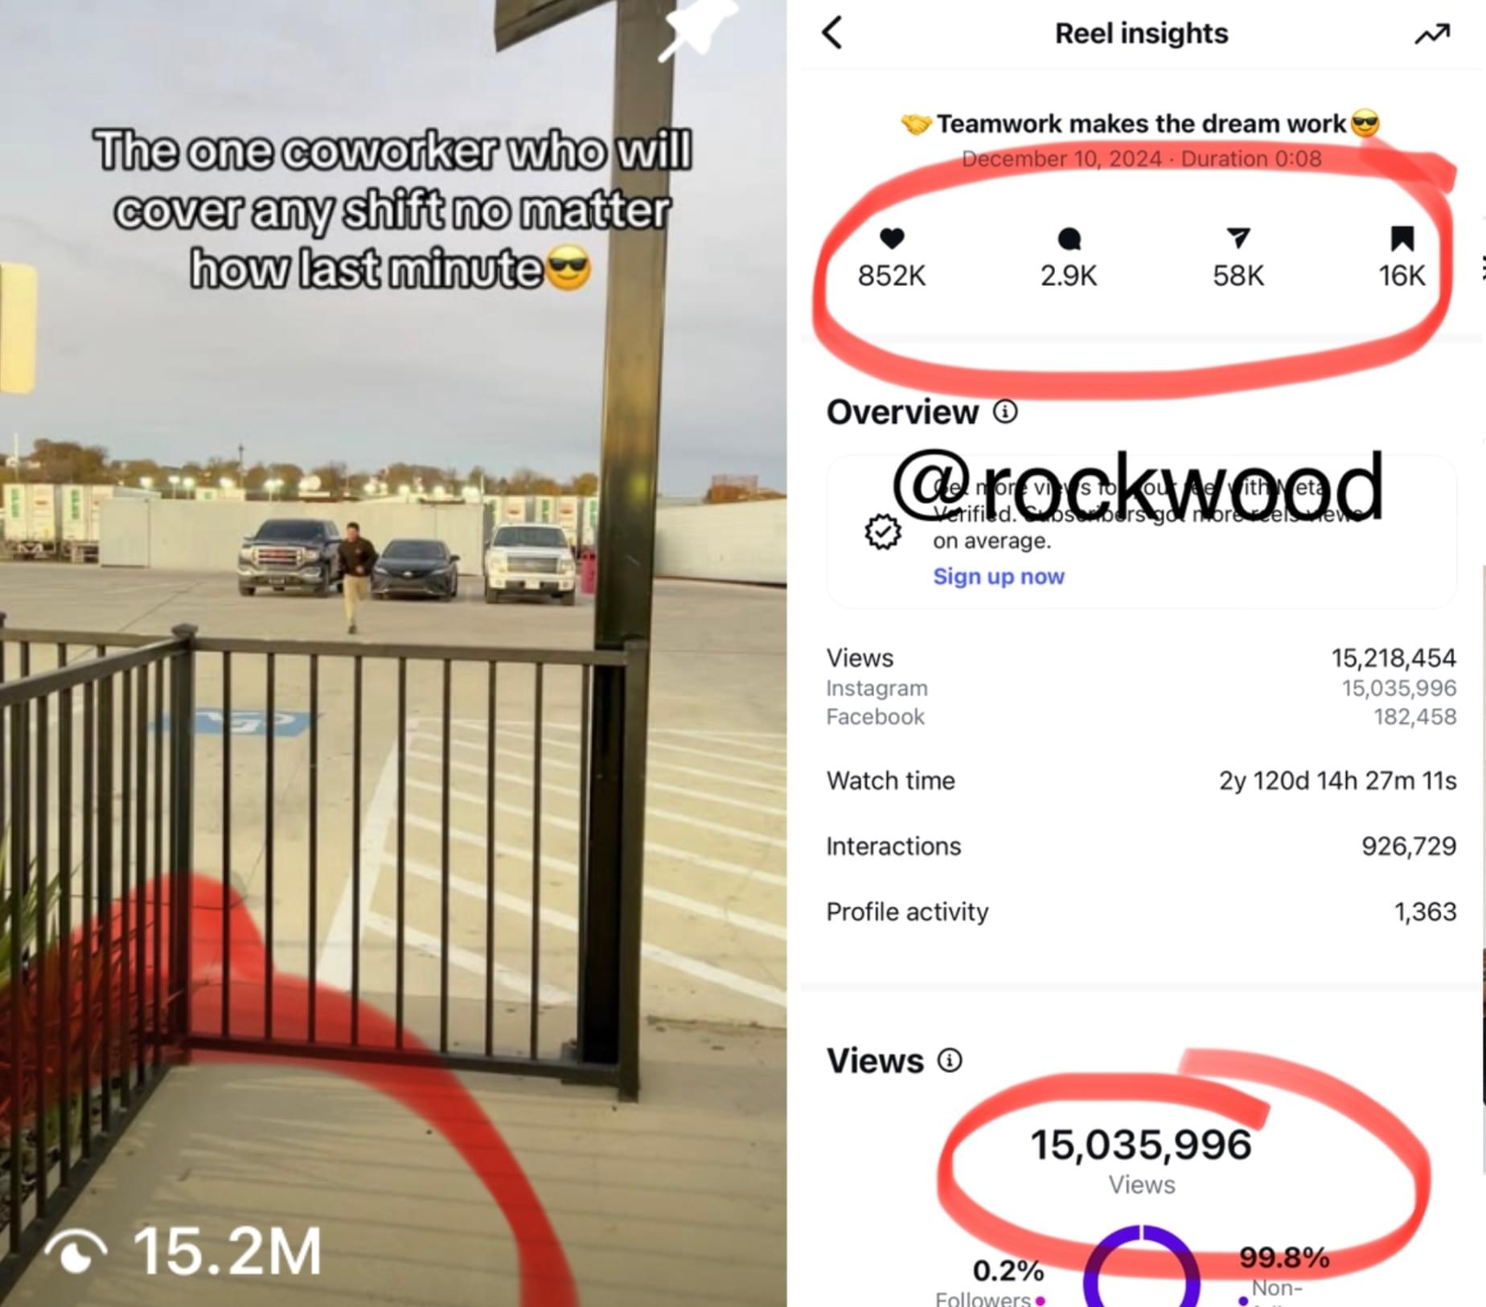Image resolution: width=1486 pixels, height=1307 pixels.
Task: Tap the Meta Verified badge icon
Action: point(883,531)
